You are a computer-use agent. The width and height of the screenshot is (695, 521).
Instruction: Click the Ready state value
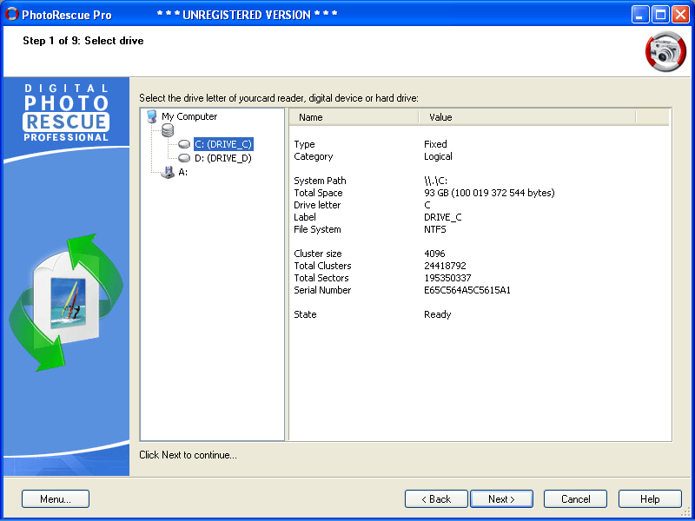[x=438, y=314]
